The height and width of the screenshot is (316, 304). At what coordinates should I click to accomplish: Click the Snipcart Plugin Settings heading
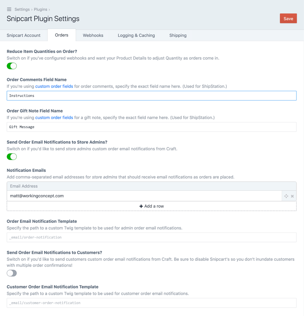[x=43, y=19]
